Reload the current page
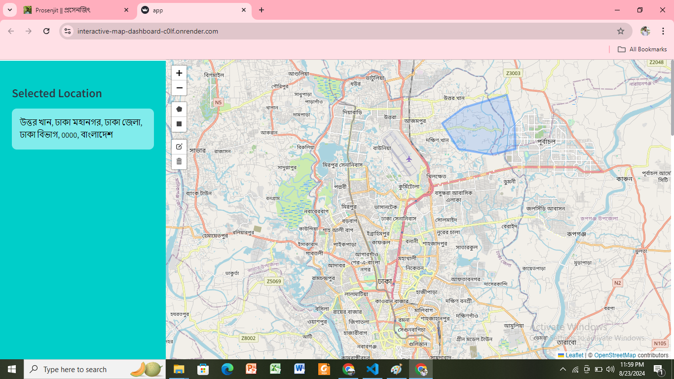 tap(46, 31)
